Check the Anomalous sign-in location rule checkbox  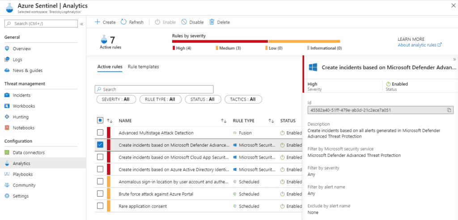click(x=100, y=182)
